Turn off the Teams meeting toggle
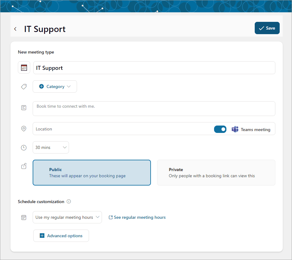292x260 pixels. click(x=220, y=129)
